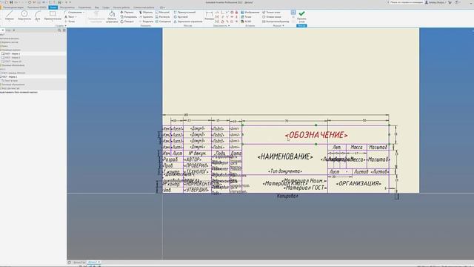Viewport: 474px width, 267px height.
Task: Switch to the Размещение видов tab
Action: pos(14,7)
